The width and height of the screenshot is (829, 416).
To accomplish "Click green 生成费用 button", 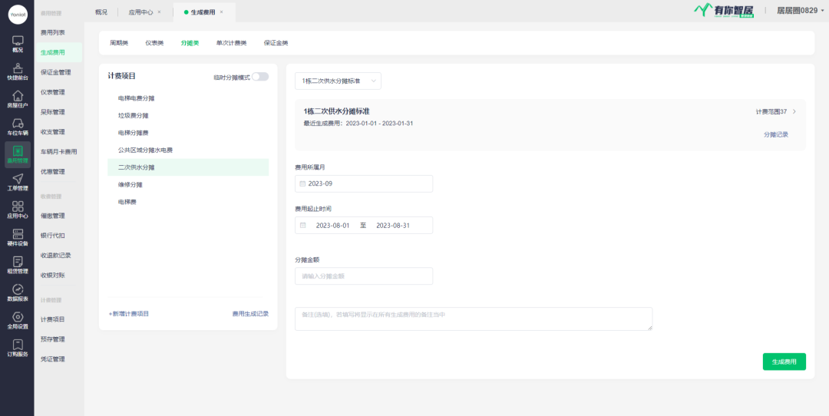I will pos(784,362).
